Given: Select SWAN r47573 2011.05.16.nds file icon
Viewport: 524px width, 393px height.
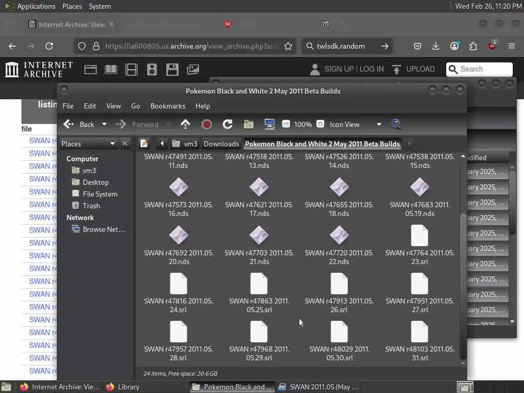Looking at the screenshot, I should pyautogui.click(x=179, y=187).
